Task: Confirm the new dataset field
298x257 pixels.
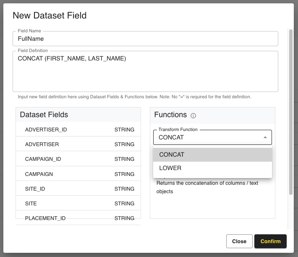Action: click(270, 241)
